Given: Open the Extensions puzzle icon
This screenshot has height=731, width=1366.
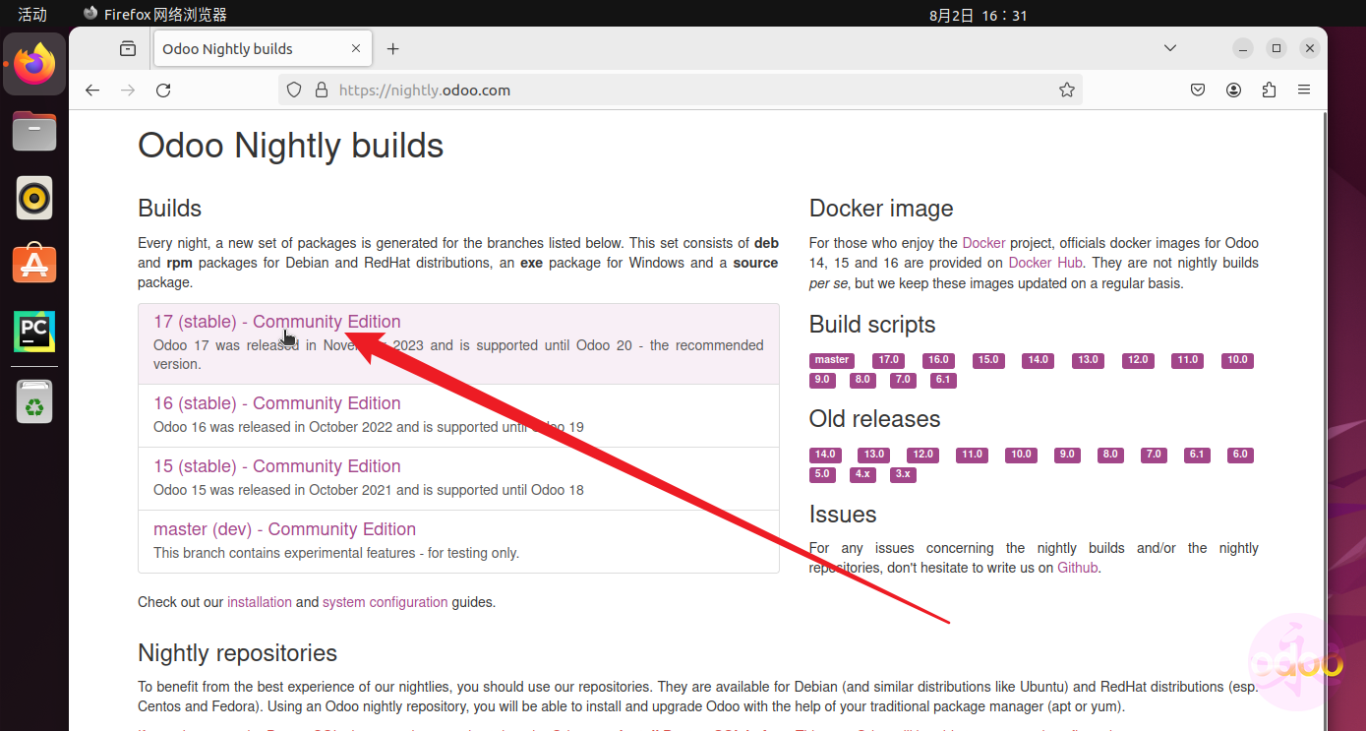Looking at the screenshot, I should tap(1269, 91).
